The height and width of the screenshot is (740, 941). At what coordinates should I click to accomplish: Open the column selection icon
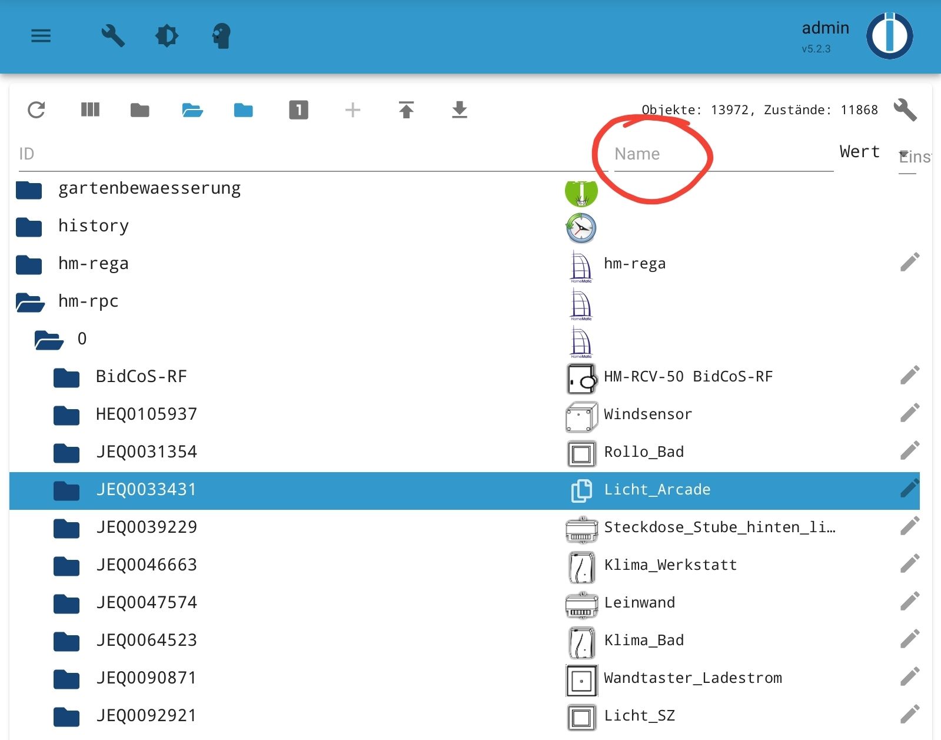coord(90,109)
